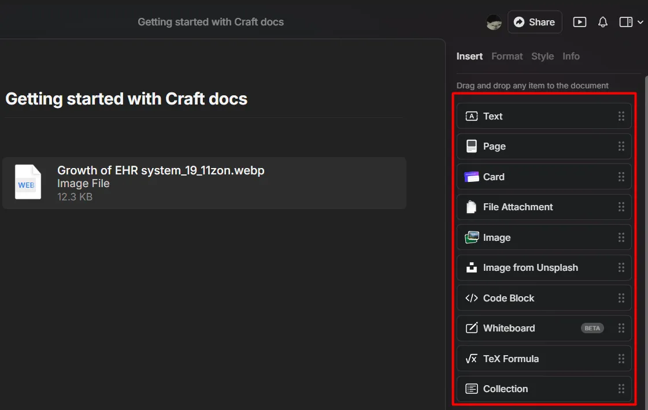Screen dimensions: 648x410
Task: Switch to the Style tab
Action: point(542,56)
